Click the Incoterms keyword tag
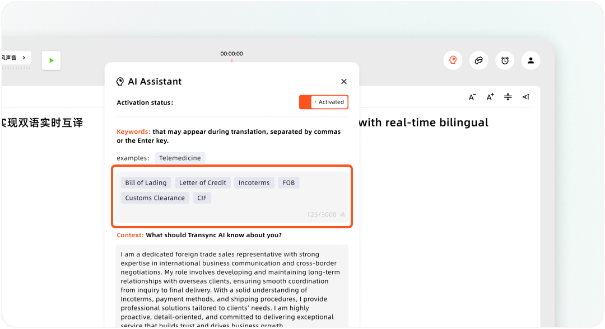605x329 pixels. click(254, 182)
